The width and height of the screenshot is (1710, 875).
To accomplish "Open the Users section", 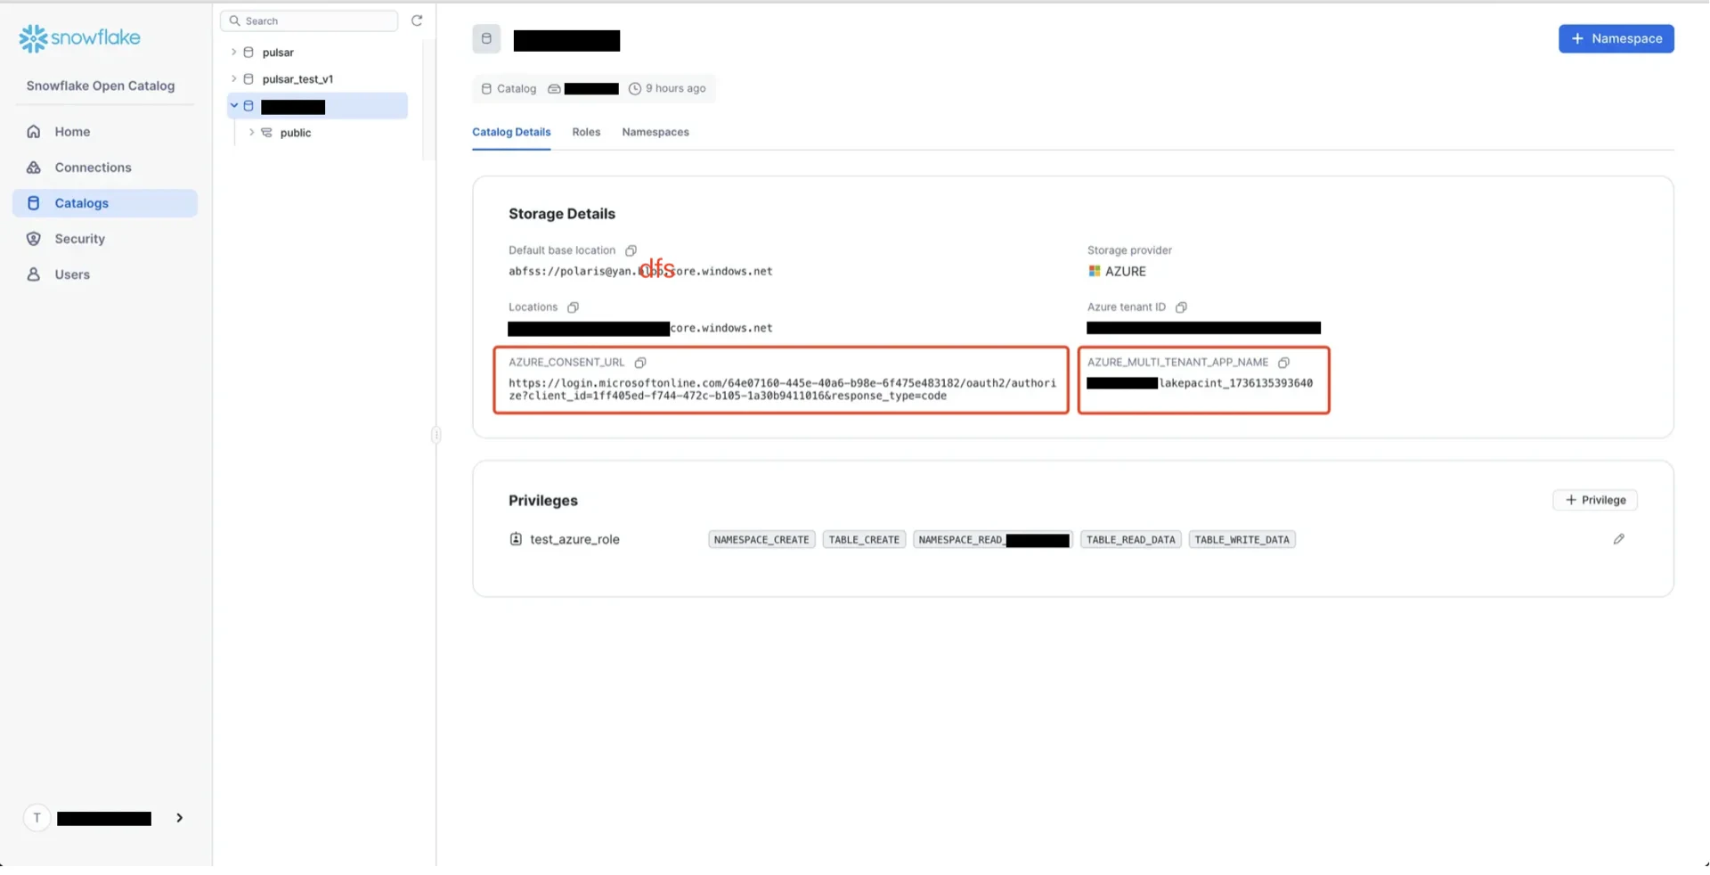I will pos(105,274).
